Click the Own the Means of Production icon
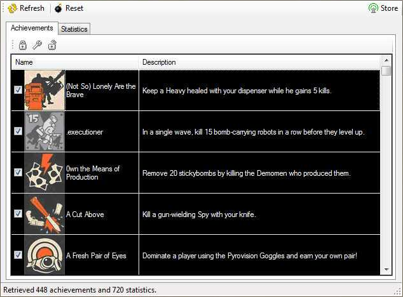The image size is (403, 297). point(44,173)
